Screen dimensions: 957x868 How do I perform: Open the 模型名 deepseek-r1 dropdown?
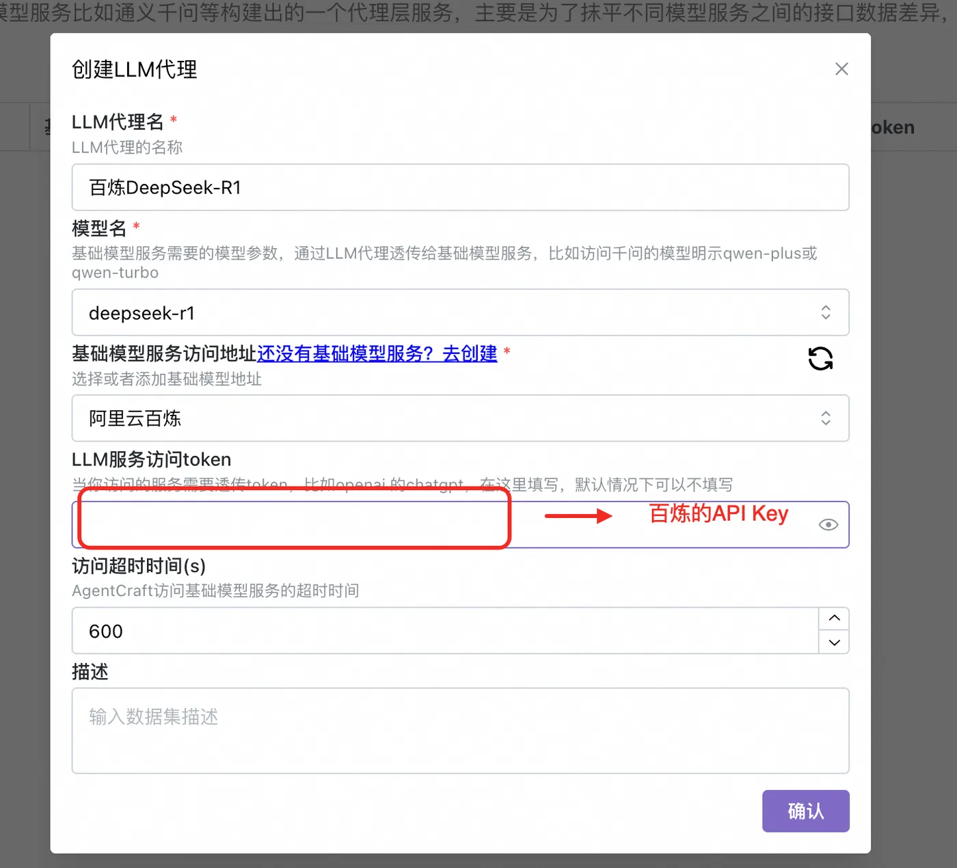[460, 312]
